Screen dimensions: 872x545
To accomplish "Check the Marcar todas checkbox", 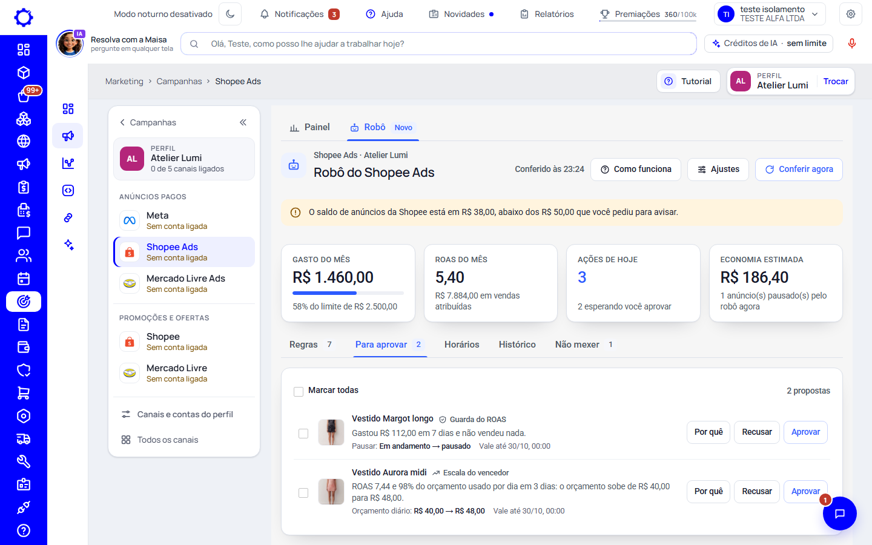I will pos(299,392).
